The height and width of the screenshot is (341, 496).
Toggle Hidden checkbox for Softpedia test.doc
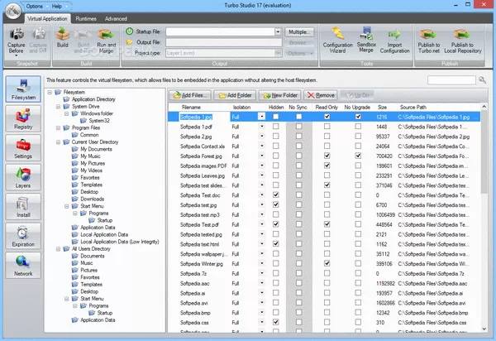coord(275,195)
